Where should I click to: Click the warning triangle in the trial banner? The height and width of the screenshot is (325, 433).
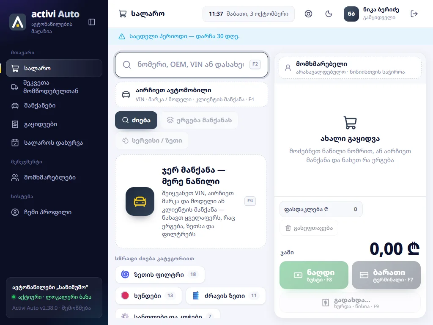point(122,36)
